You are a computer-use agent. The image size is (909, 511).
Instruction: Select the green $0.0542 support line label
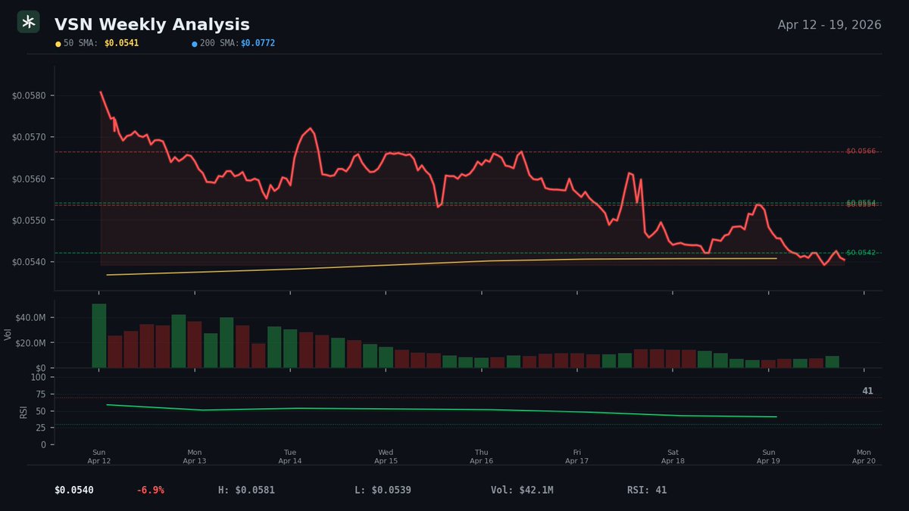click(863, 252)
